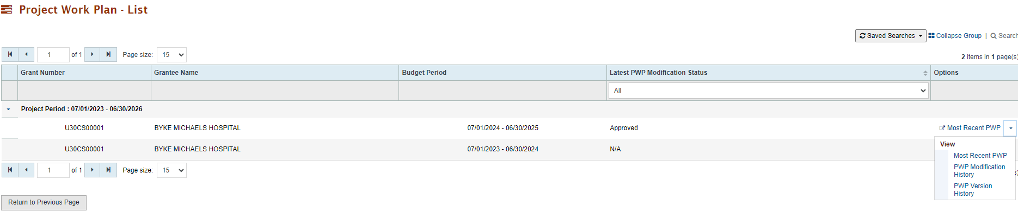
Task: Go to previous page in top pager
Action: (26, 54)
